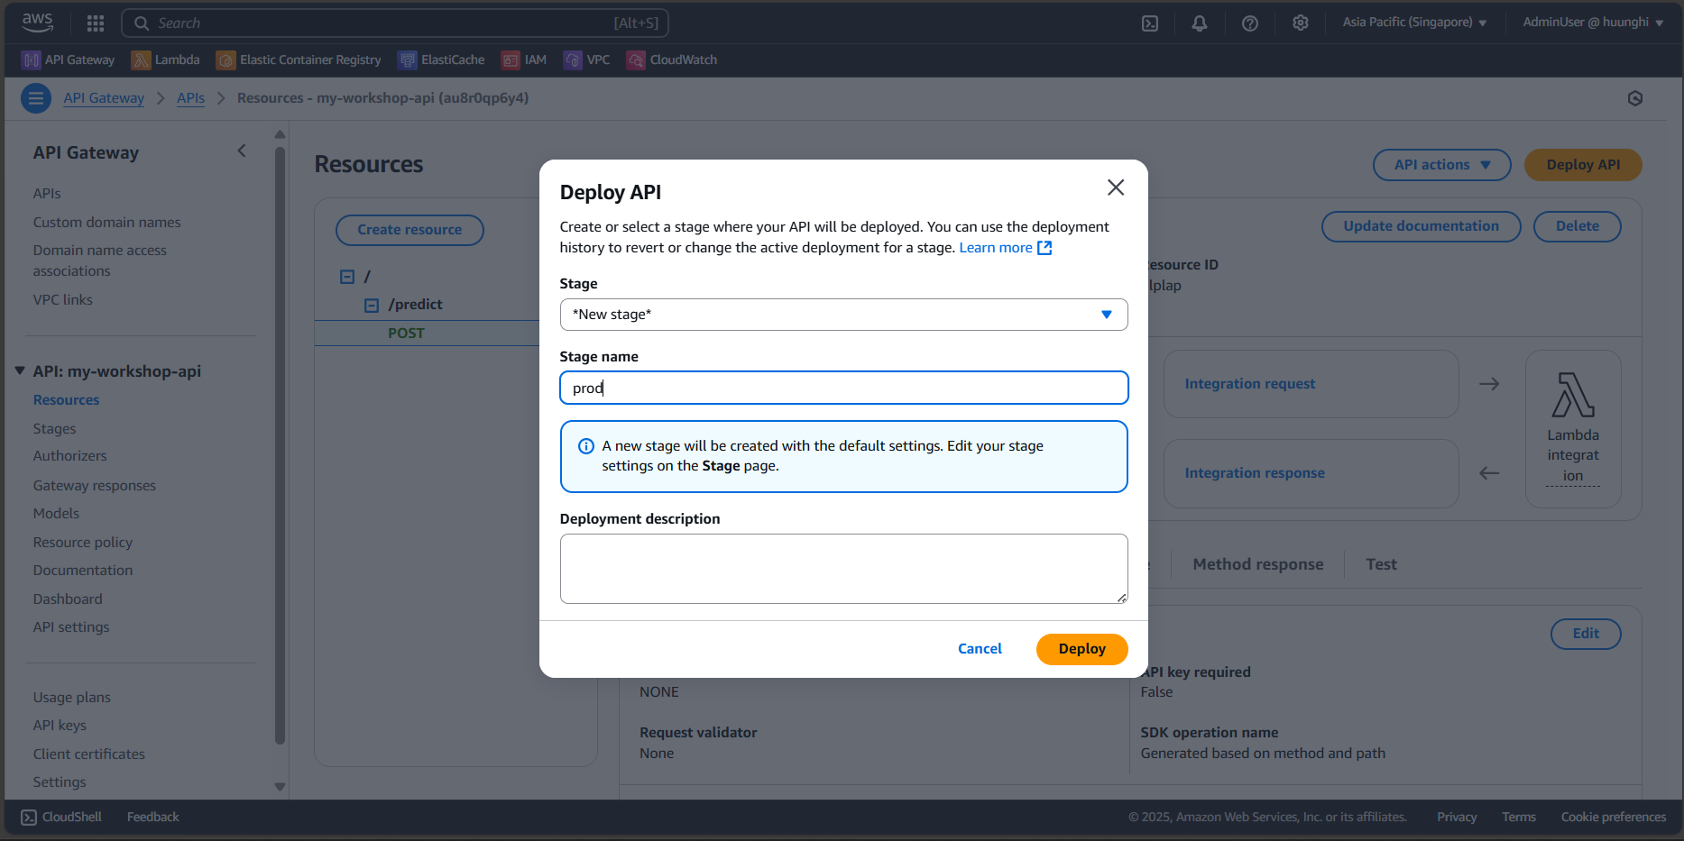Open Cookie preferences in the footer
Screen dimensions: 1684x841
pyautogui.click(x=1613, y=818)
